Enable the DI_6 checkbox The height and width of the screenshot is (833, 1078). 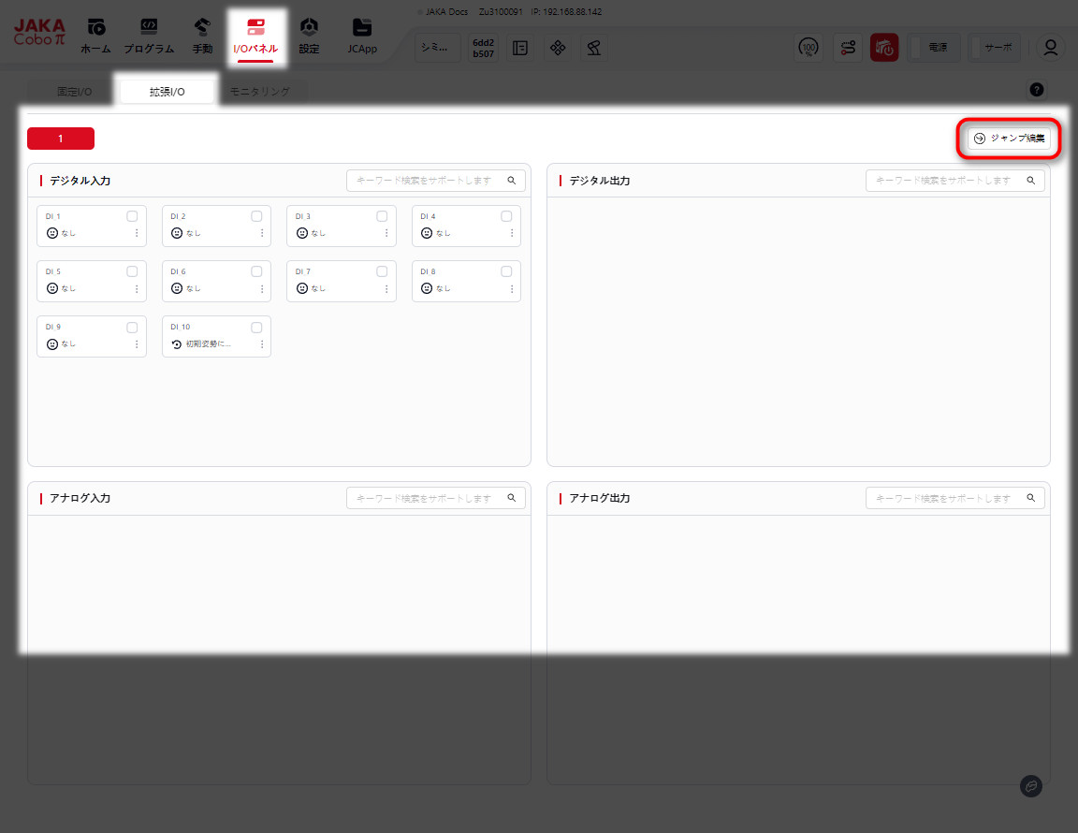[x=256, y=271]
